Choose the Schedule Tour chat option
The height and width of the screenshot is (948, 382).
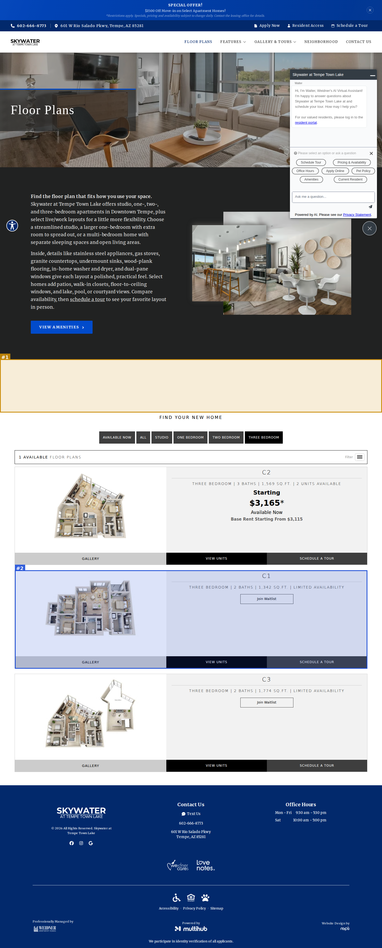pos(311,162)
